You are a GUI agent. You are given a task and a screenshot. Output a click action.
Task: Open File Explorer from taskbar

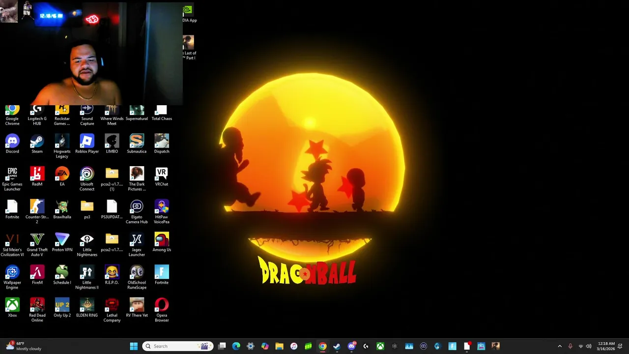tap(279, 346)
